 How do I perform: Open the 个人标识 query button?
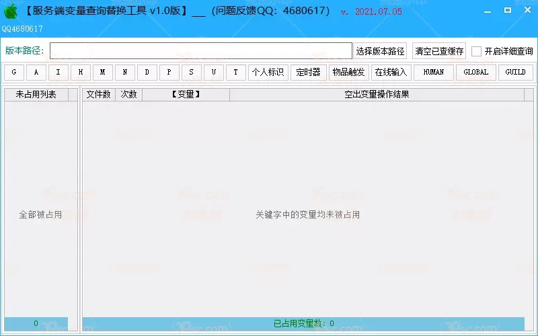click(x=268, y=73)
